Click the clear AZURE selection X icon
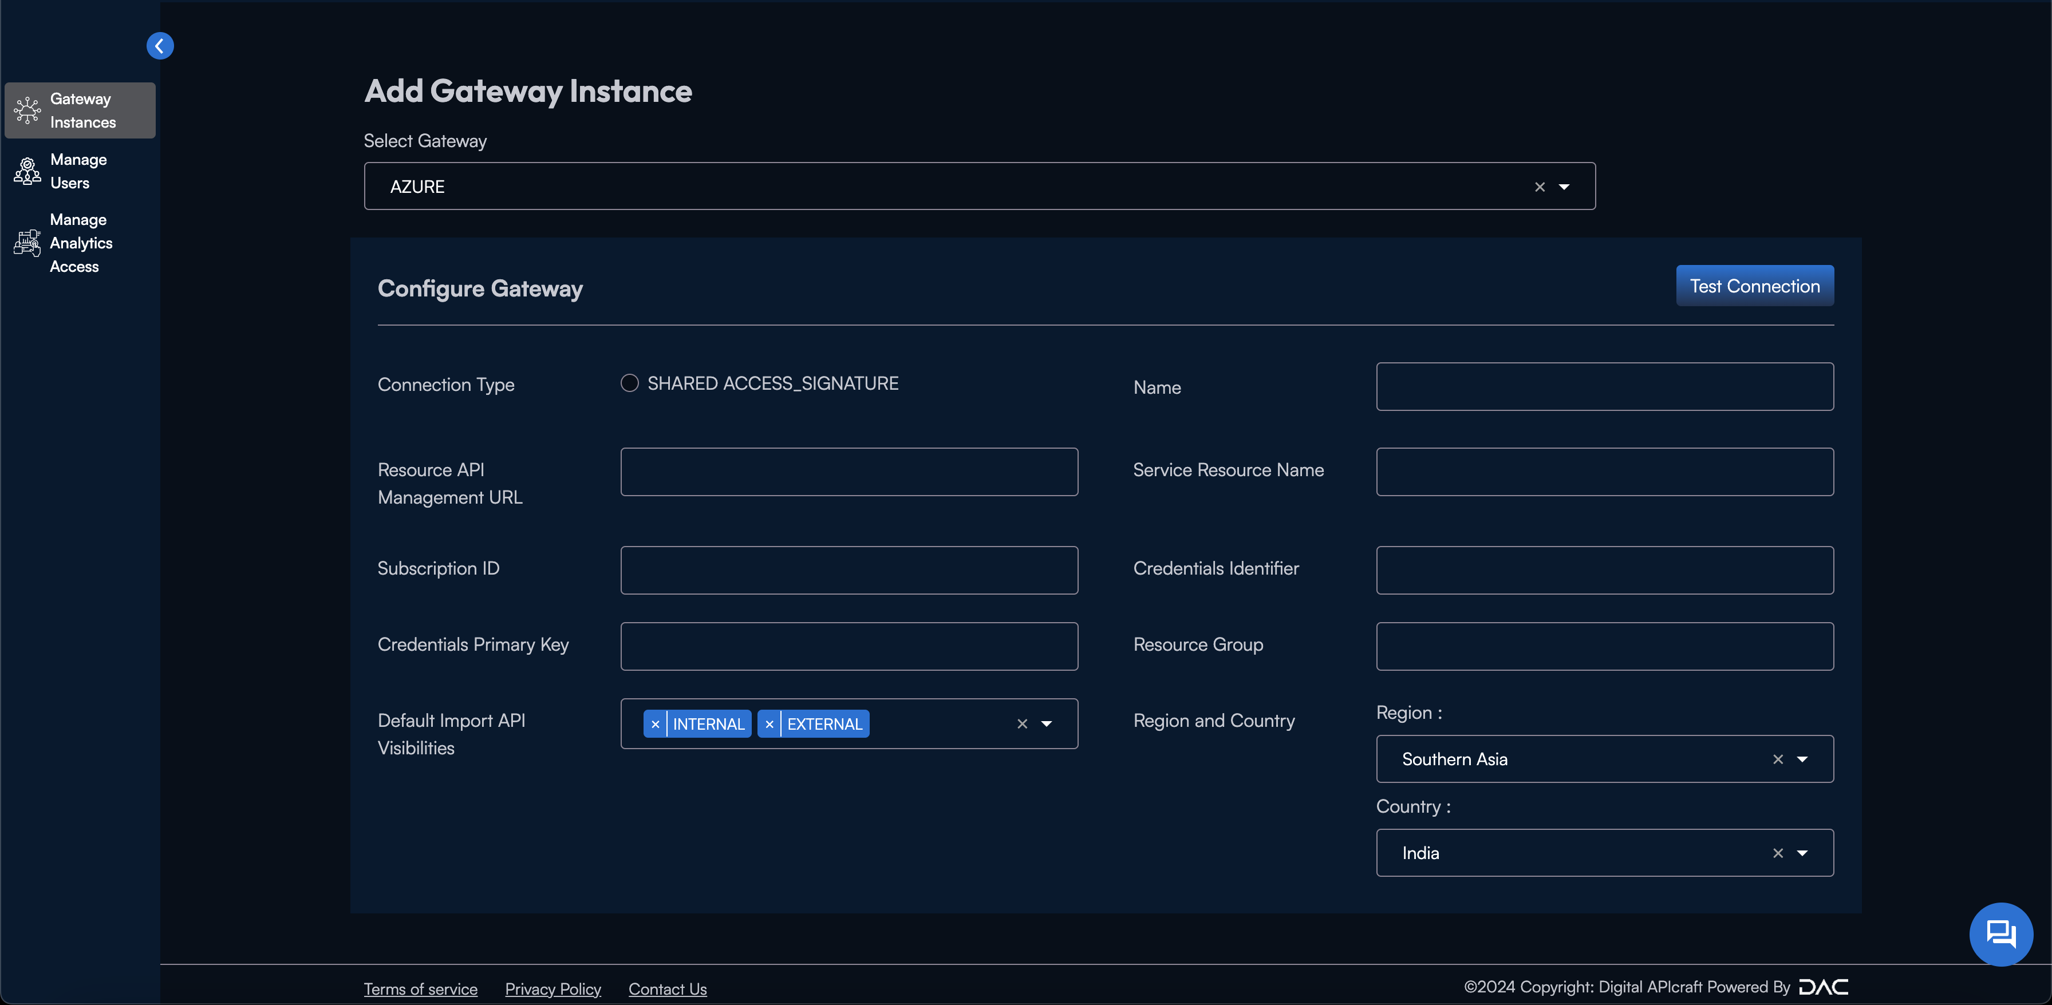Image resolution: width=2052 pixels, height=1005 pixels. pos(1539,186)
